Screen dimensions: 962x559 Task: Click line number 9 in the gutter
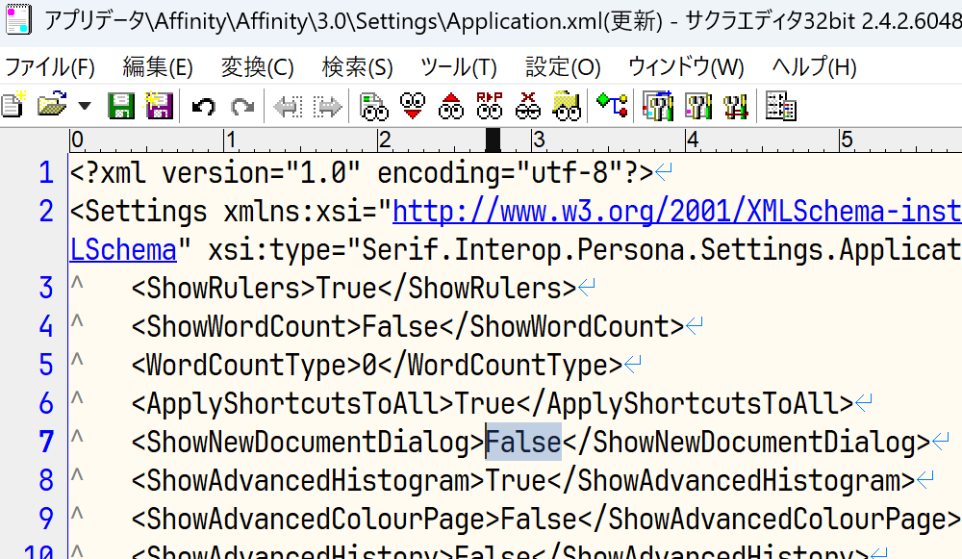pos(46,520)
